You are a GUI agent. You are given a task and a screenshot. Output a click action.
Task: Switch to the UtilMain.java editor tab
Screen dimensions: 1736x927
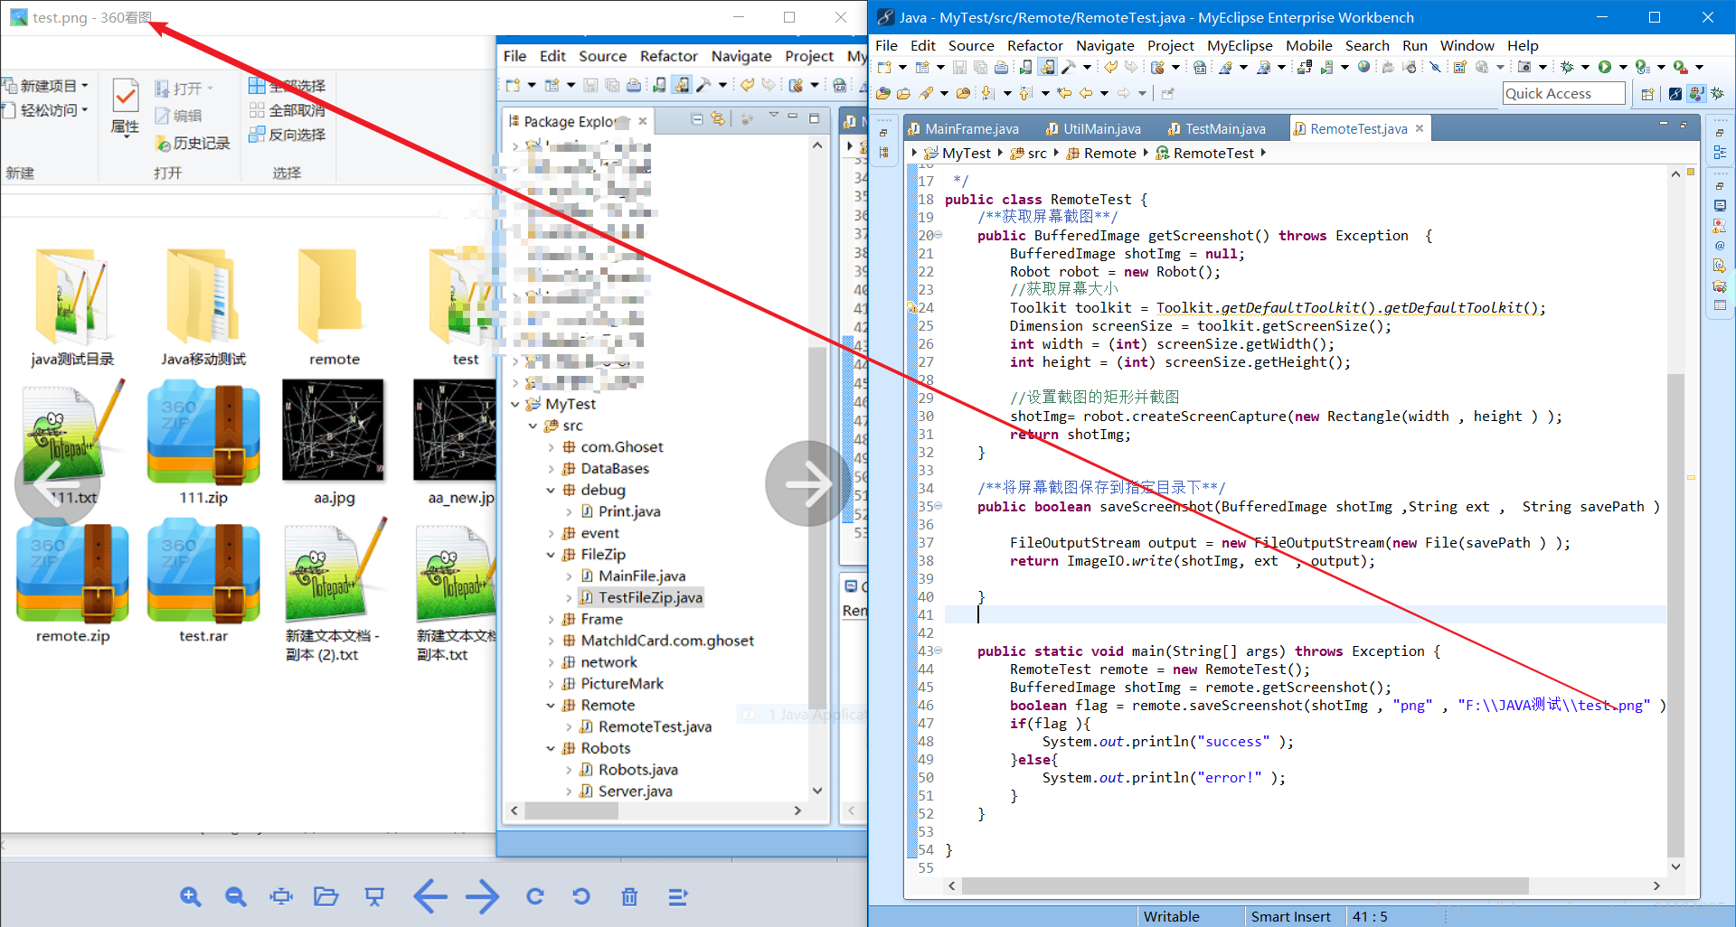1092,128
